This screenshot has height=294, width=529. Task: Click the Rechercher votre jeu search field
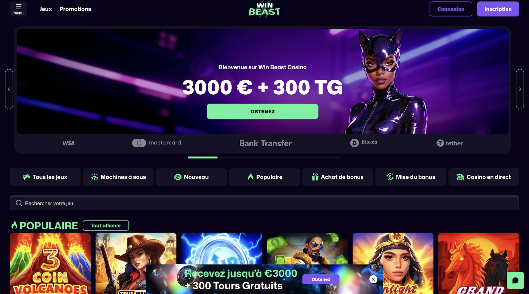[264, 203]
